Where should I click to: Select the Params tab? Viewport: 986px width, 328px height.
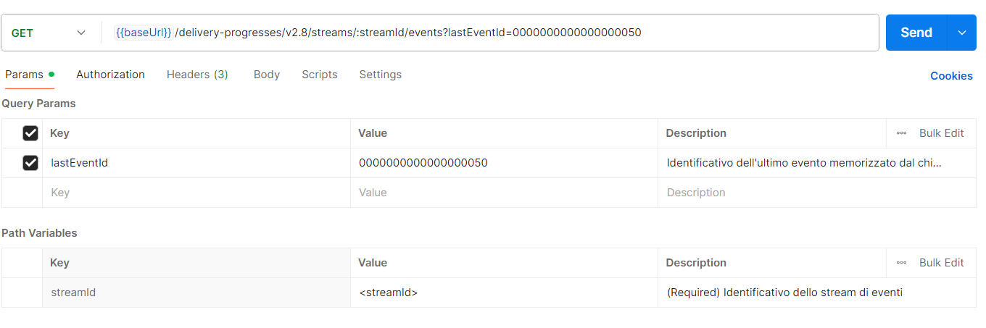tap(25, 75)
